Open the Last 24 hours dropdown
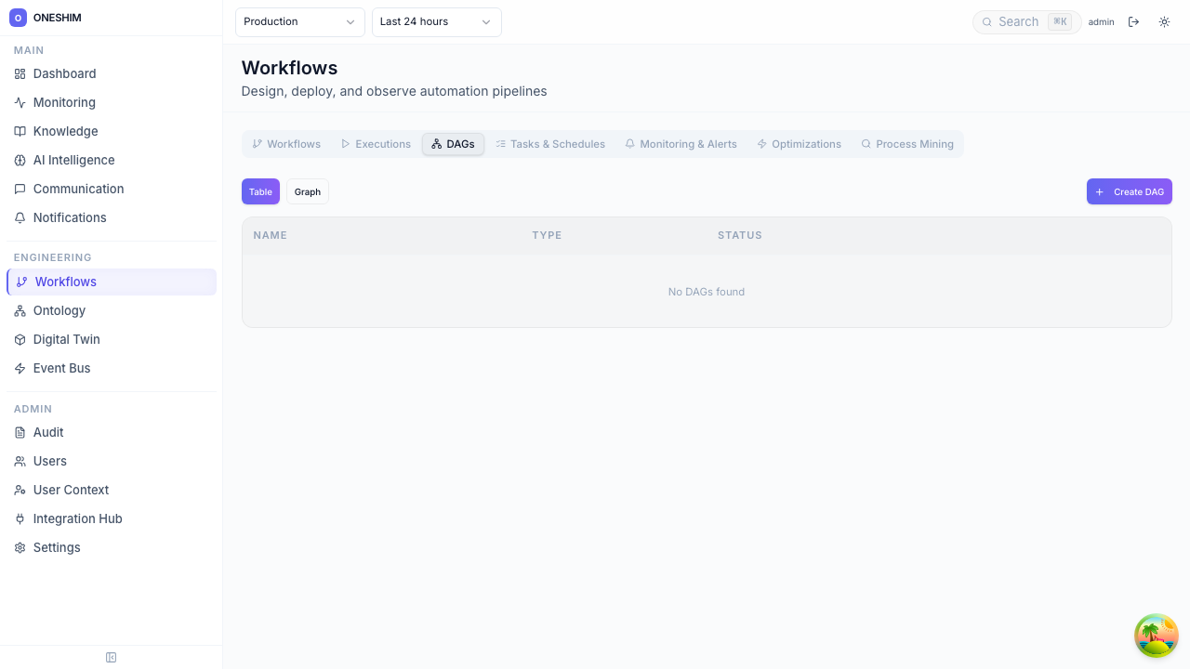Image resolution: width=1190 pixels, height=669 pixels. point(436,22)
